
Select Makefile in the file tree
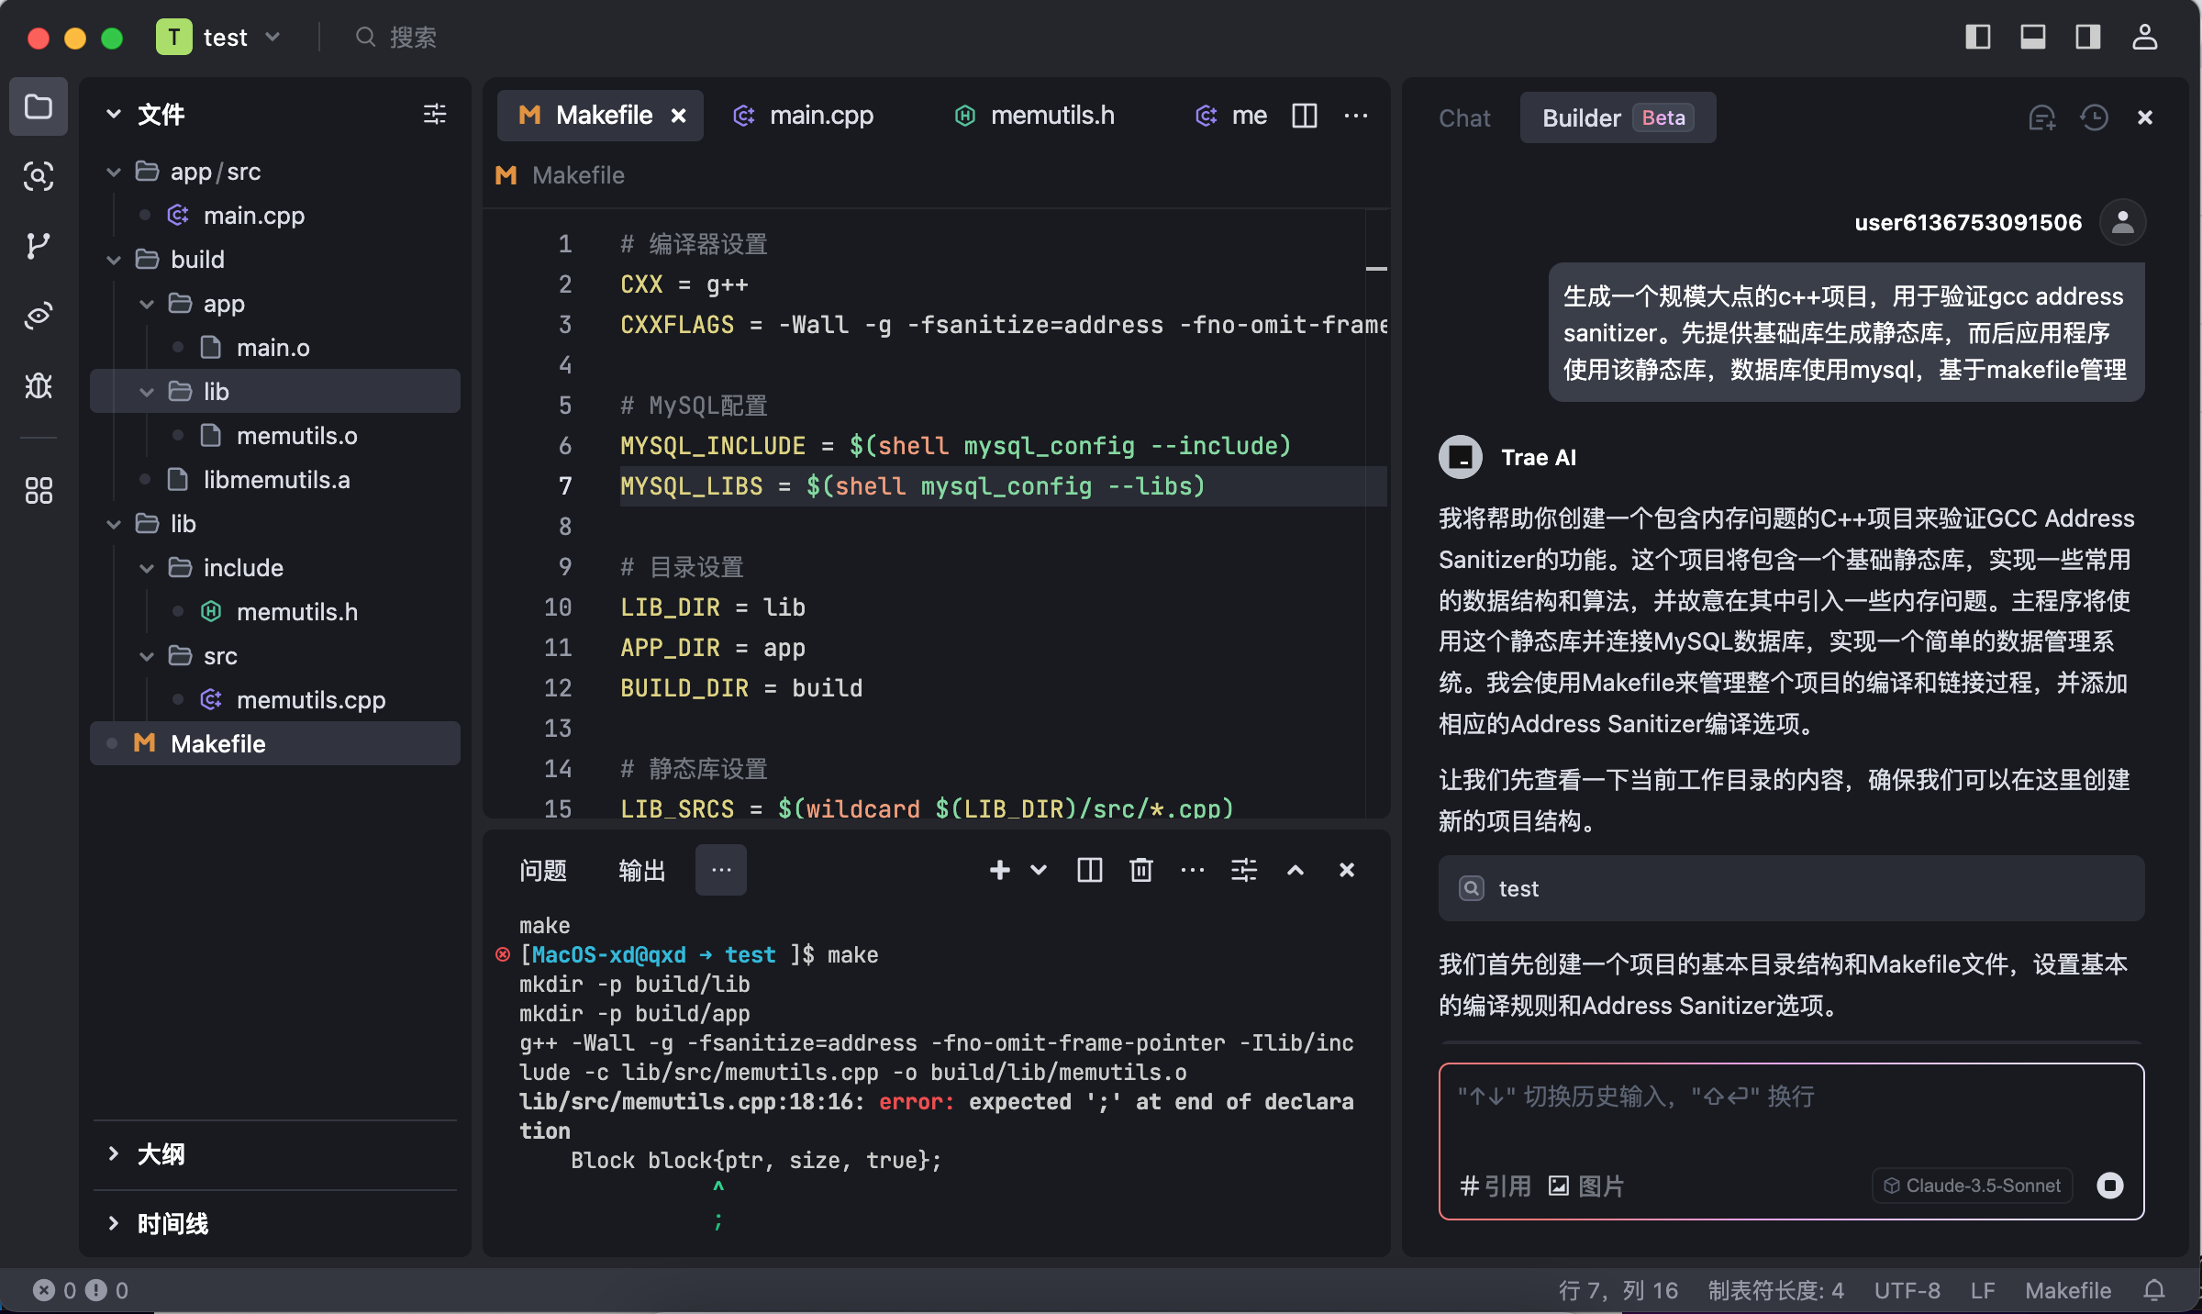click(x=275, y=744)
